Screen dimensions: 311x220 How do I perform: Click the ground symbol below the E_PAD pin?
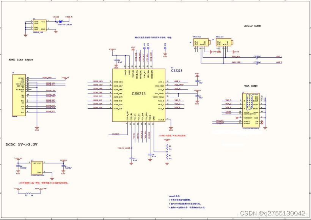coord(171,128)
